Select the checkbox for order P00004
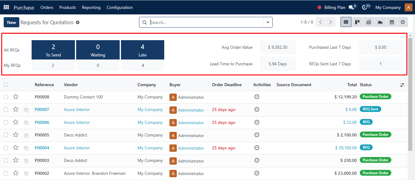 (x=6, y=148)
